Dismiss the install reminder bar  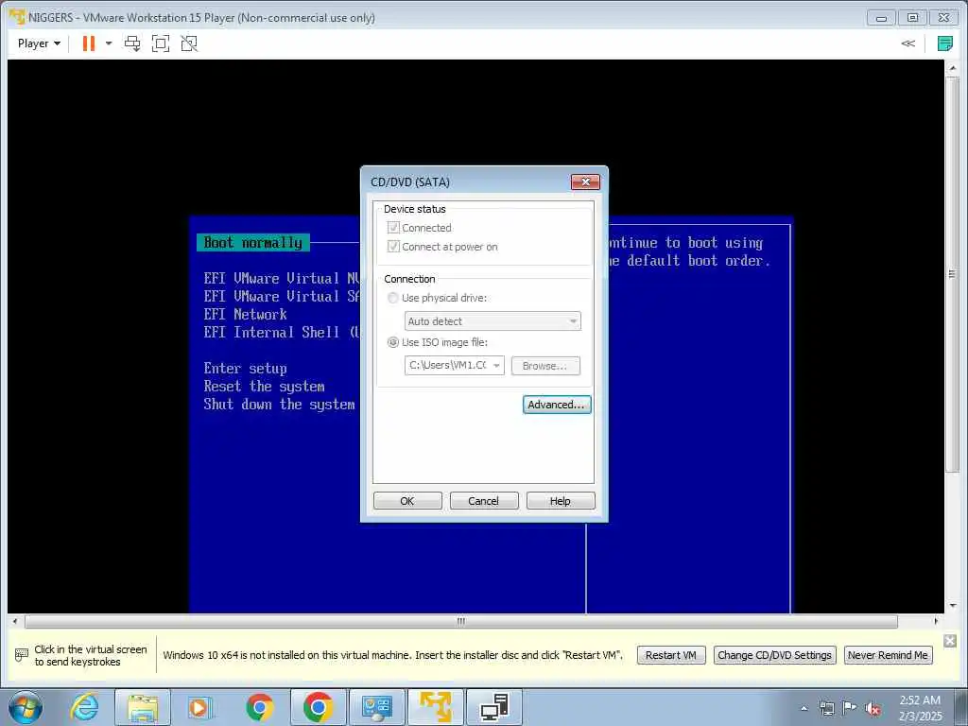[x=950, y=641]
